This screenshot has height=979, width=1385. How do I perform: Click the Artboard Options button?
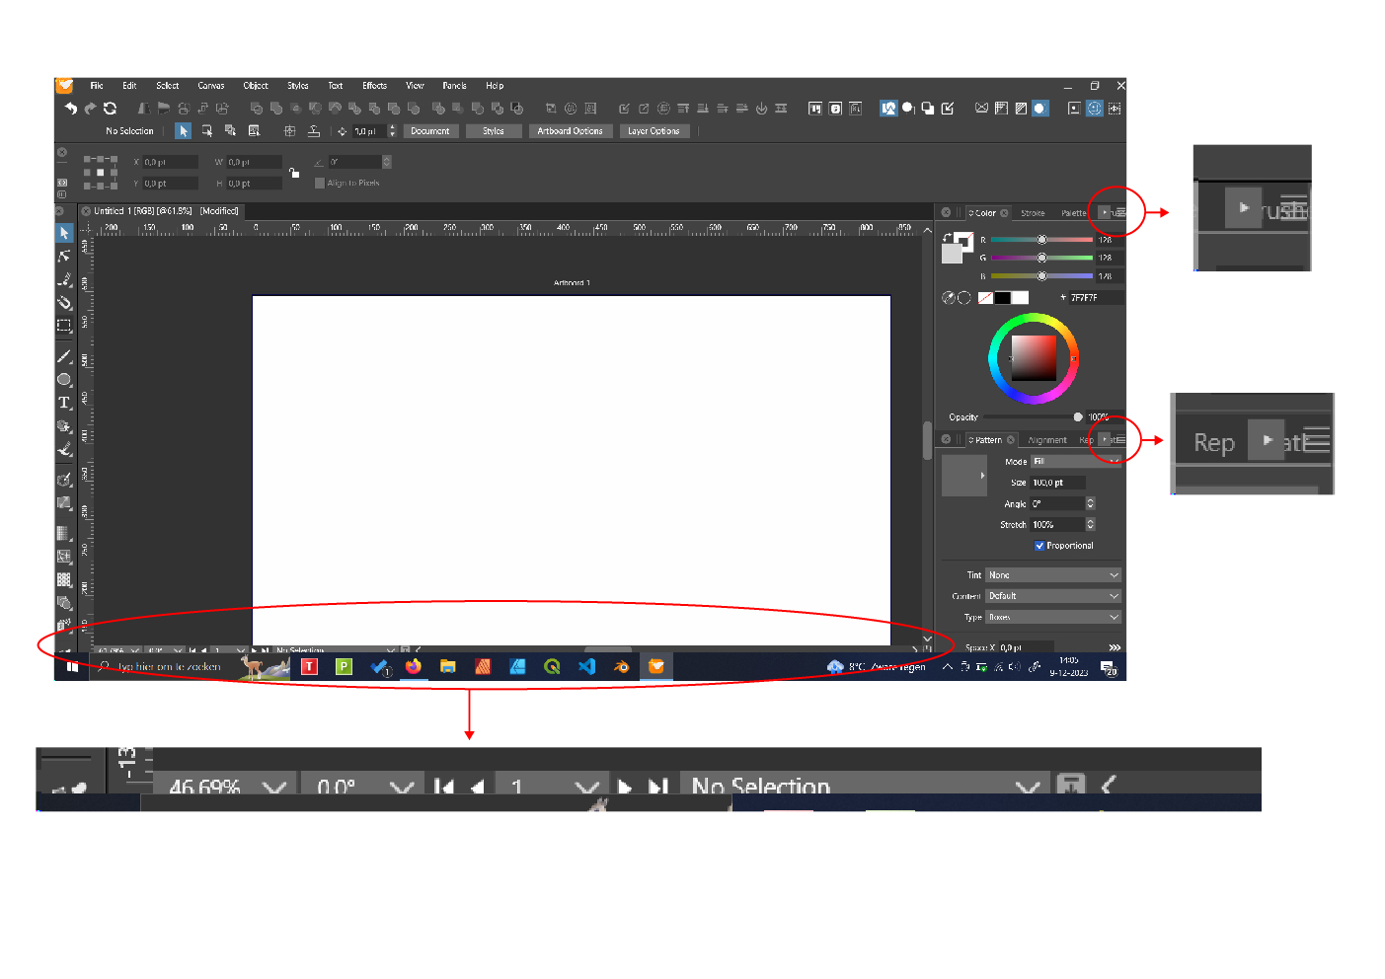click(570, 131)
